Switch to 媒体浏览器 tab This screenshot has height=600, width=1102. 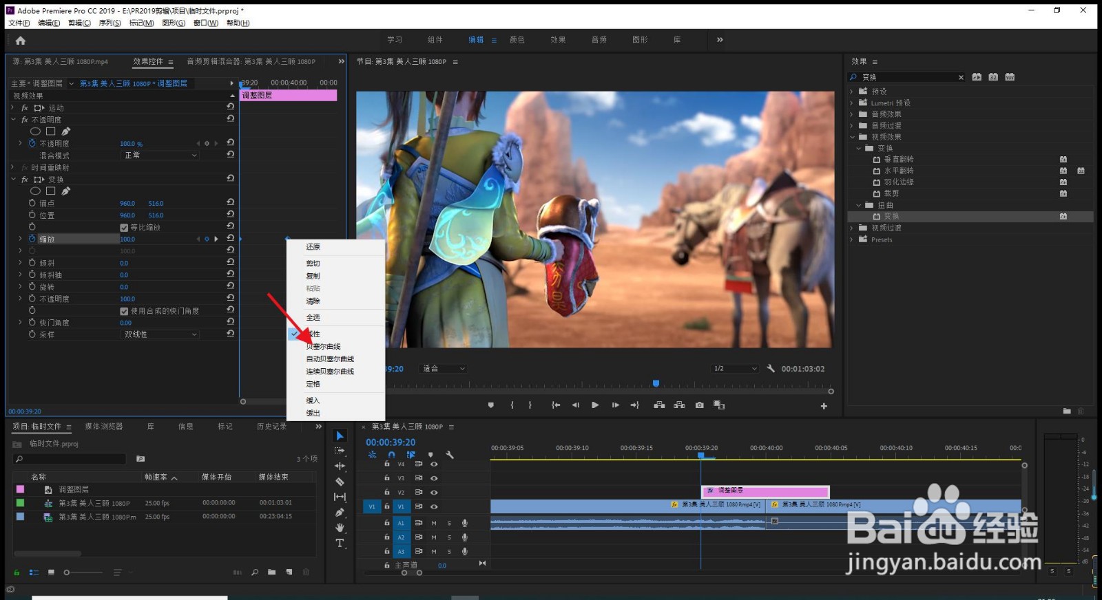tap(104, 427)
